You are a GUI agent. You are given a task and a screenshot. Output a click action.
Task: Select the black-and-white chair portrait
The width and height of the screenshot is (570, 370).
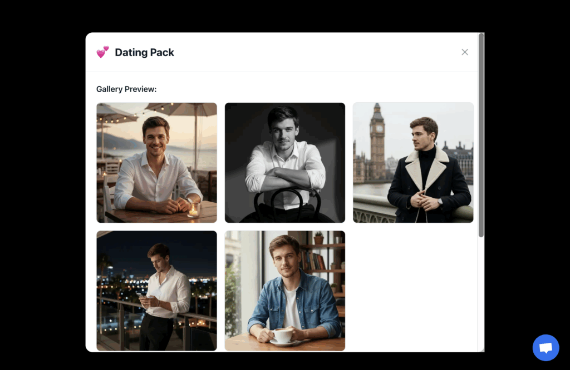click(284, 162)
